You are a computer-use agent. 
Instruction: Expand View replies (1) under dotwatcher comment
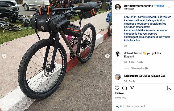coord(139,68)
